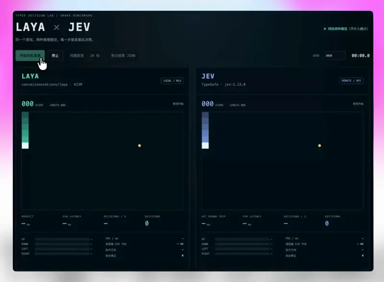Click the RIGHT progress bar in LAYA panel
Screen dimensions: 384x282
[x=62, y=254]
